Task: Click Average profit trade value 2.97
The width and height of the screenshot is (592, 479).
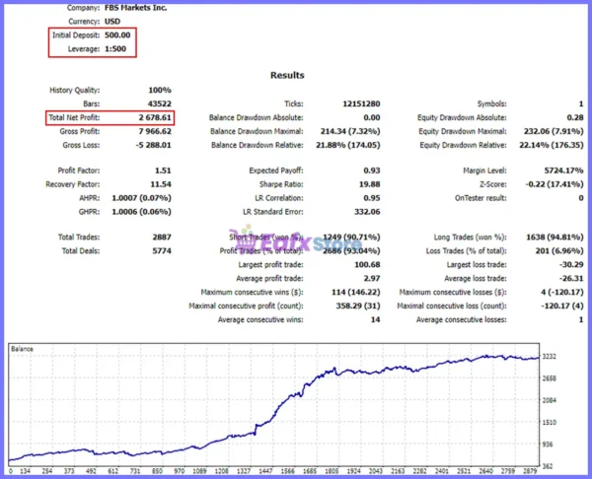Action: [x=372, y=278]
